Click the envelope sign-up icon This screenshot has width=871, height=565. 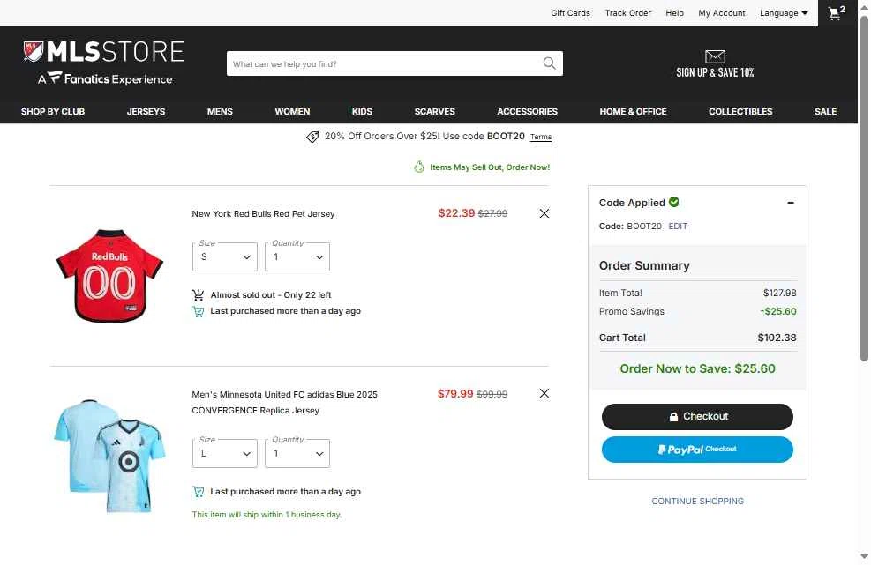coord(715,56)
